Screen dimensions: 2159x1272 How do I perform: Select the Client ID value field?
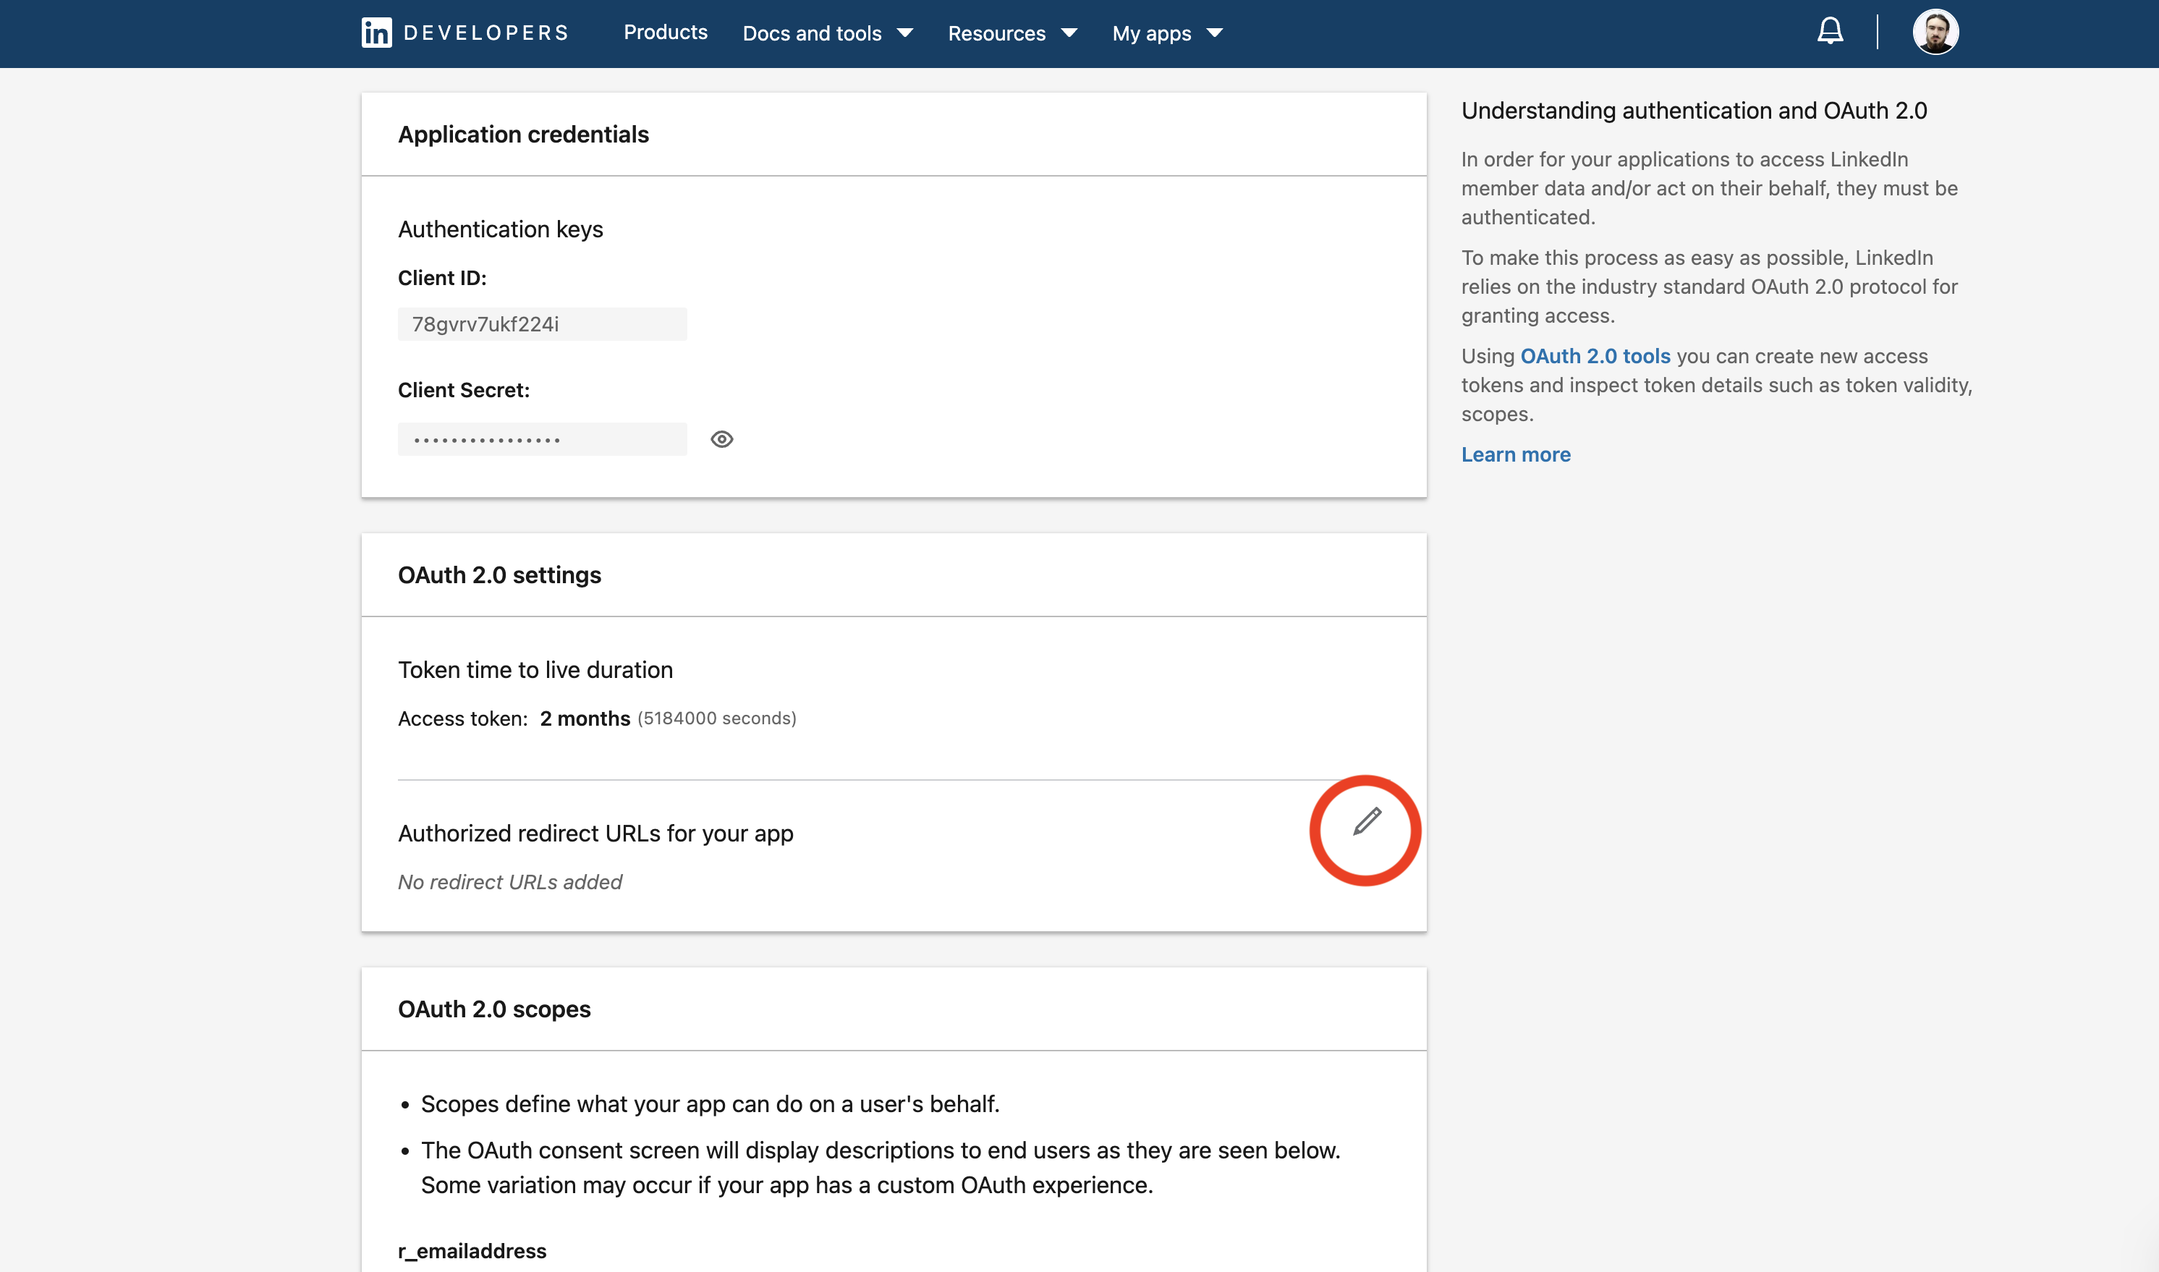point(542,324)
